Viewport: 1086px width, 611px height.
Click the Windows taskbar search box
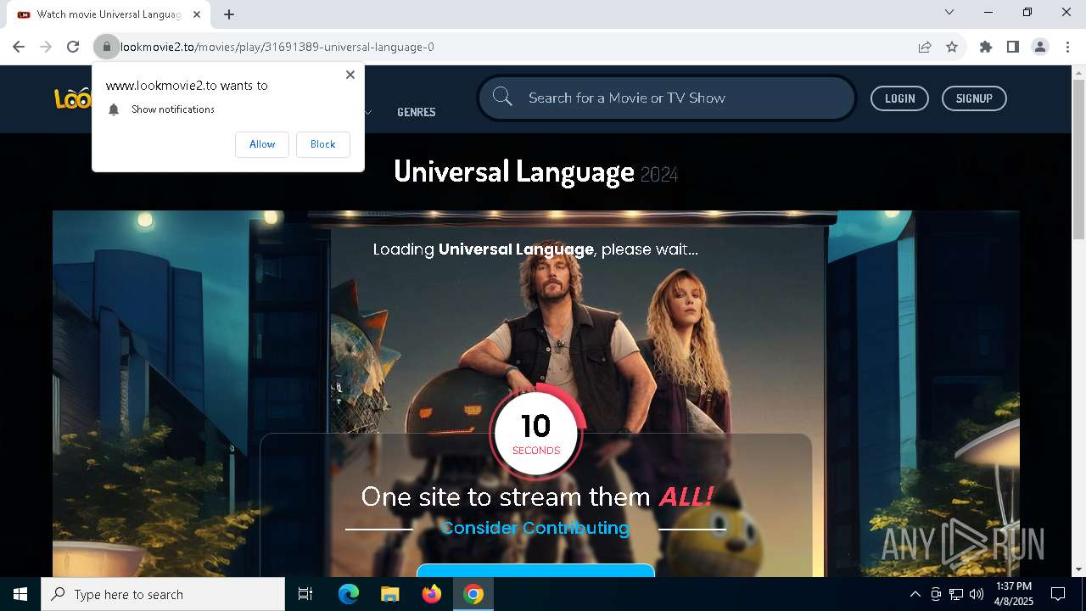coord(163,594)
